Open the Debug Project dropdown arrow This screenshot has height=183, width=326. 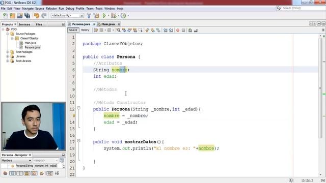click(118, 16)
